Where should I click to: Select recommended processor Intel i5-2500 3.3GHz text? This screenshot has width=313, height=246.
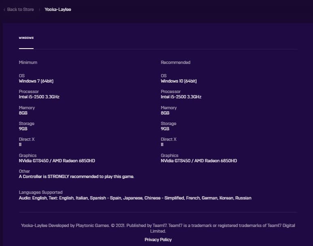181,97
